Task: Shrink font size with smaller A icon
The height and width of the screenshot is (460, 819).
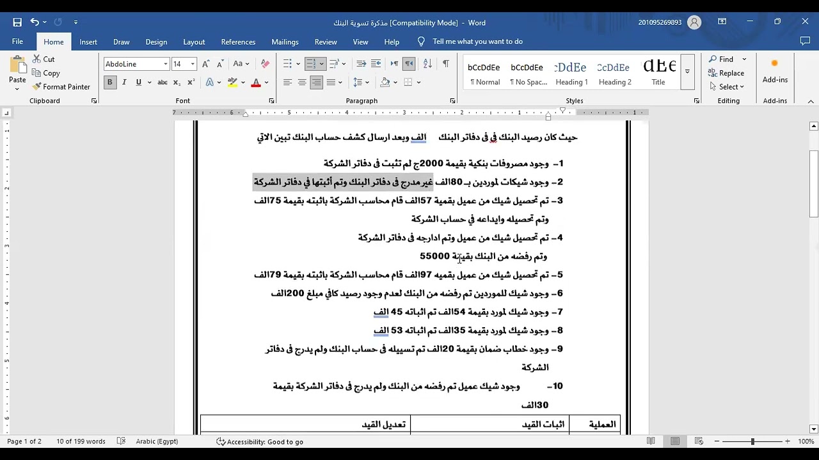Action: coord(220,64)
